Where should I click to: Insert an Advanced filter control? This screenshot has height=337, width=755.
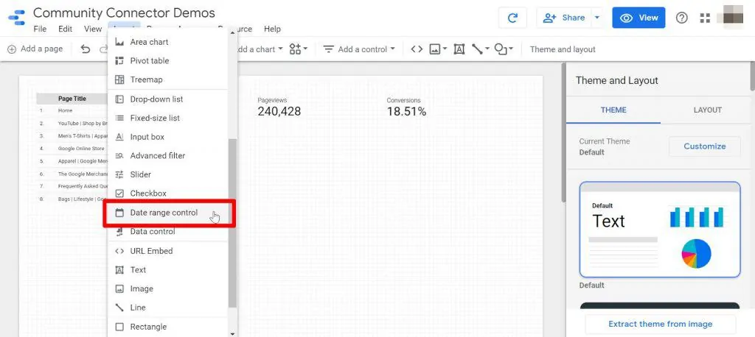pyautogui.click(x=167, y=155)
